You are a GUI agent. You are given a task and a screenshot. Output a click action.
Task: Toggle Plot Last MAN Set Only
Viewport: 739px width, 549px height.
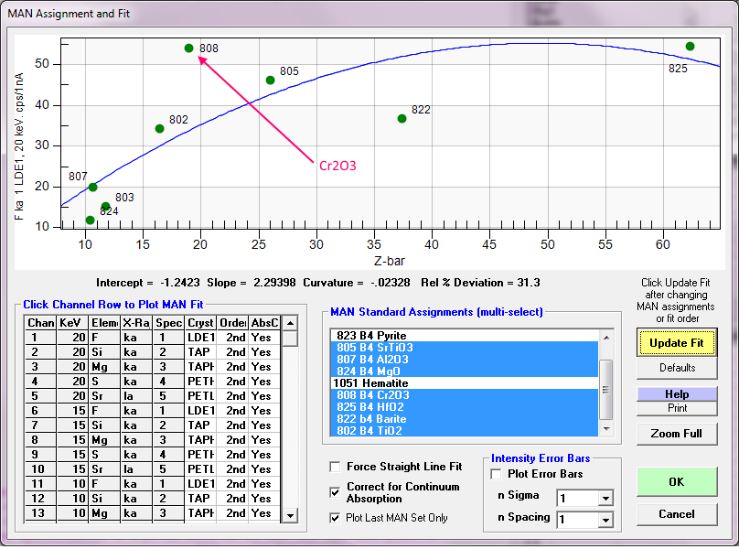335,518
